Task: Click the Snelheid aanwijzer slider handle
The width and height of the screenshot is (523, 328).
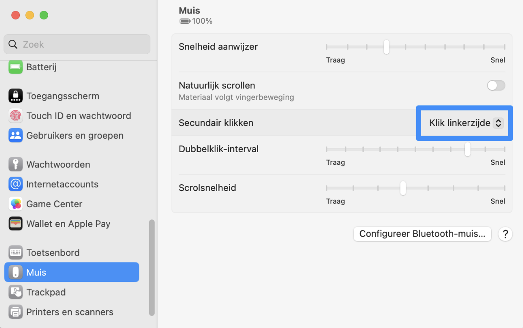Action: coord(386,47)
